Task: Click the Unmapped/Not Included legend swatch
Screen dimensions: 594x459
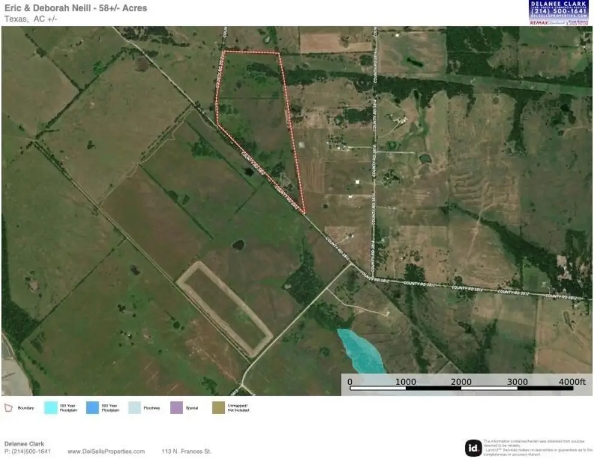Action: (x=220, y=408)
